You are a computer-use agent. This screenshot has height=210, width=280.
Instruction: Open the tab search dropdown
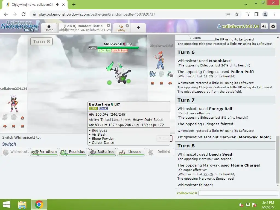[x=246, y=5]
